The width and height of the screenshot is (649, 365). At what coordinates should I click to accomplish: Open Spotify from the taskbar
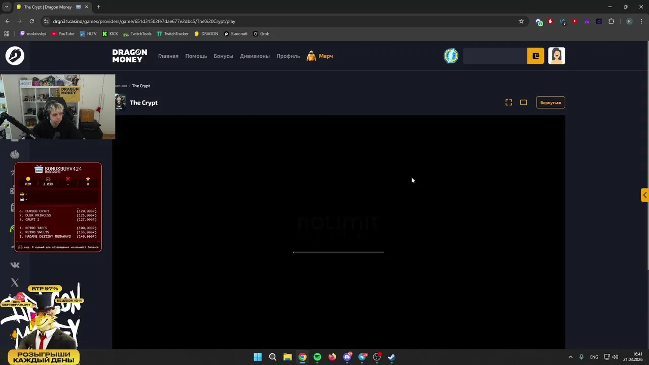coord(317,357)
